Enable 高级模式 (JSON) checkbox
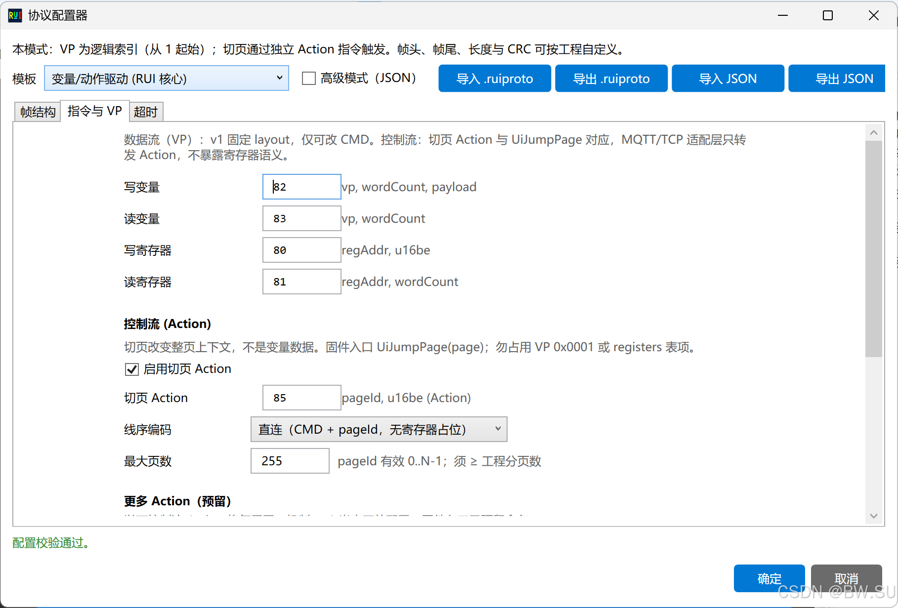Screen dimensions: 898x608 [309, 79]
